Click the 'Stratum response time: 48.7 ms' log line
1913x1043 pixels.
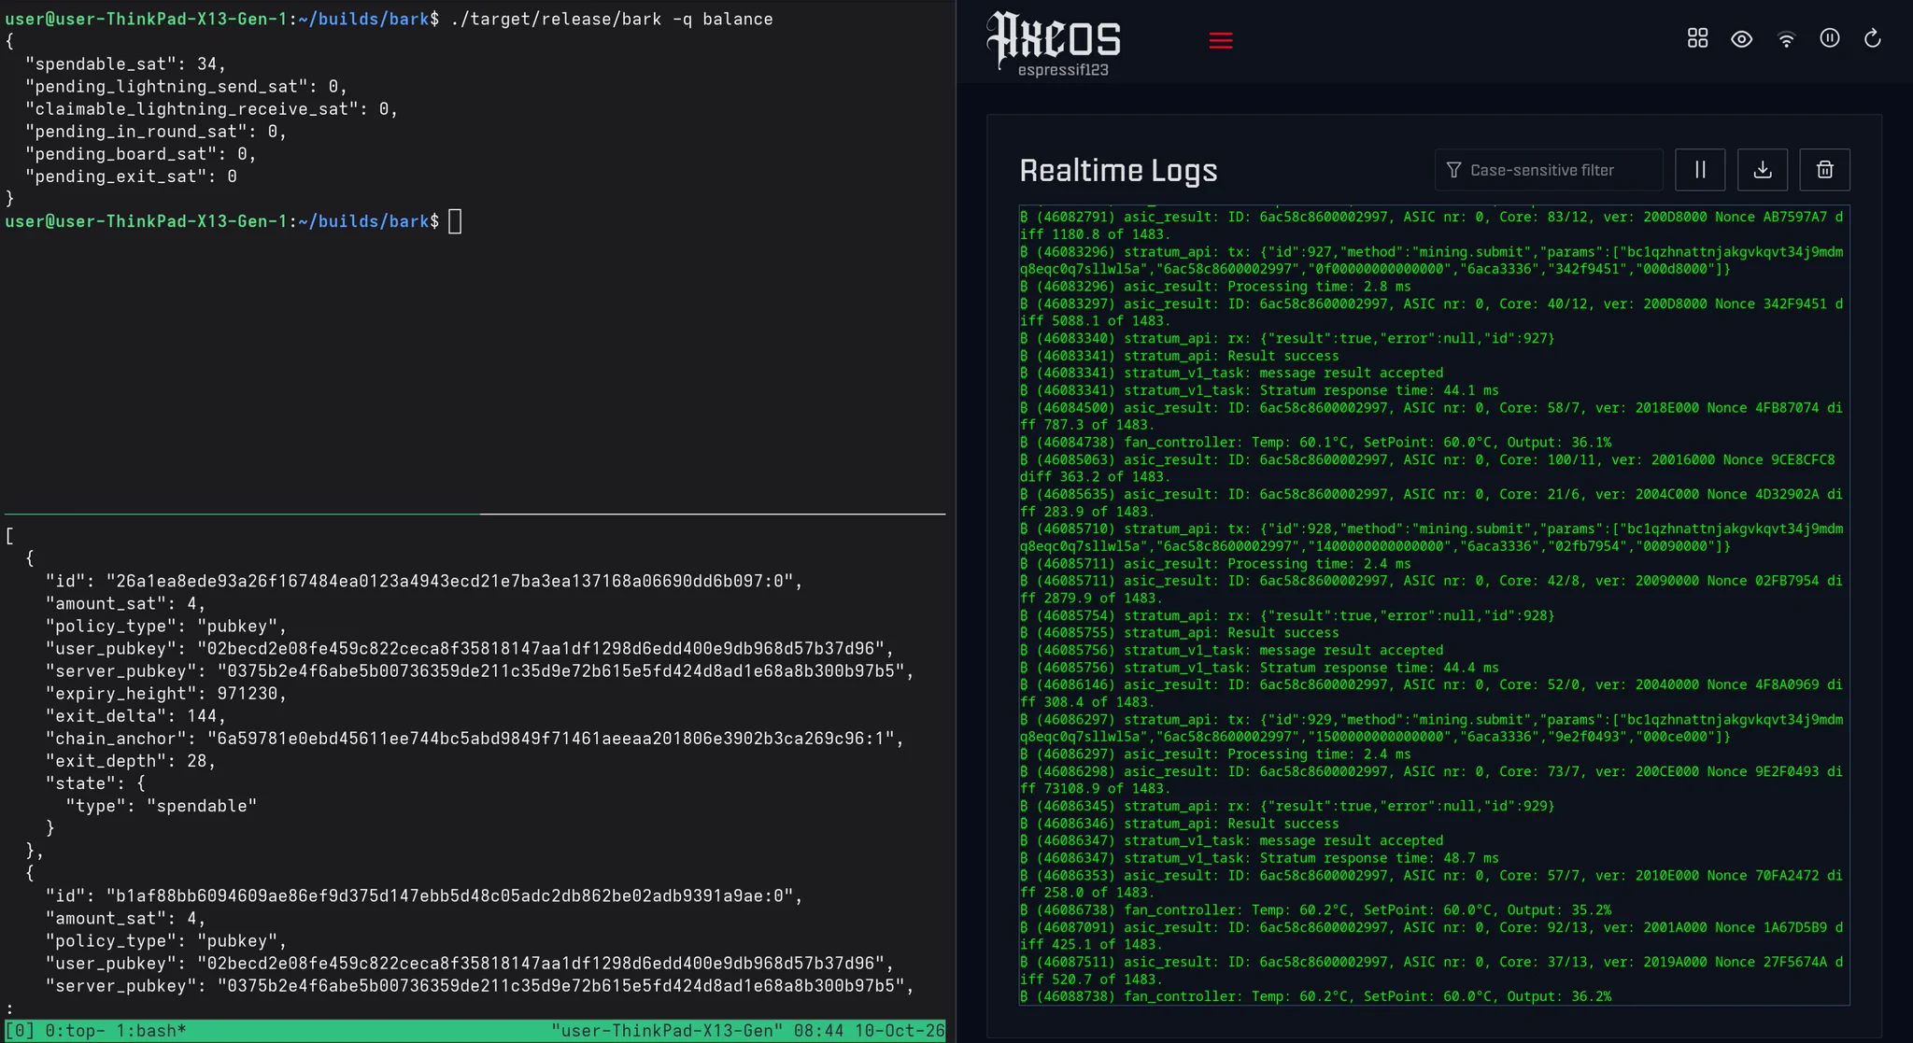[x=1259, y=858]
